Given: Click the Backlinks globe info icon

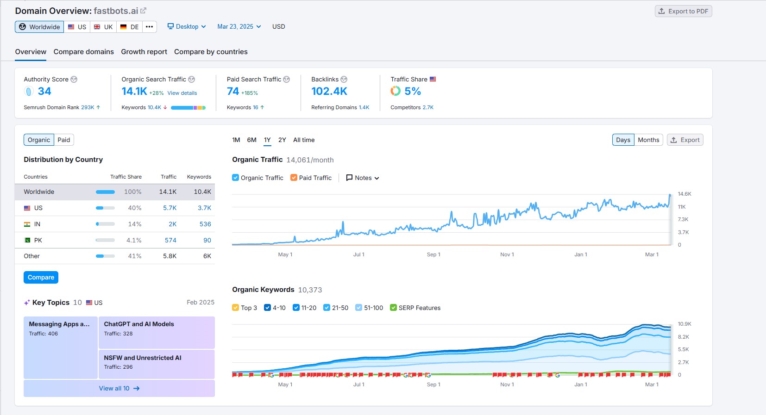Looking at the screenshot, I should point(344,80).
